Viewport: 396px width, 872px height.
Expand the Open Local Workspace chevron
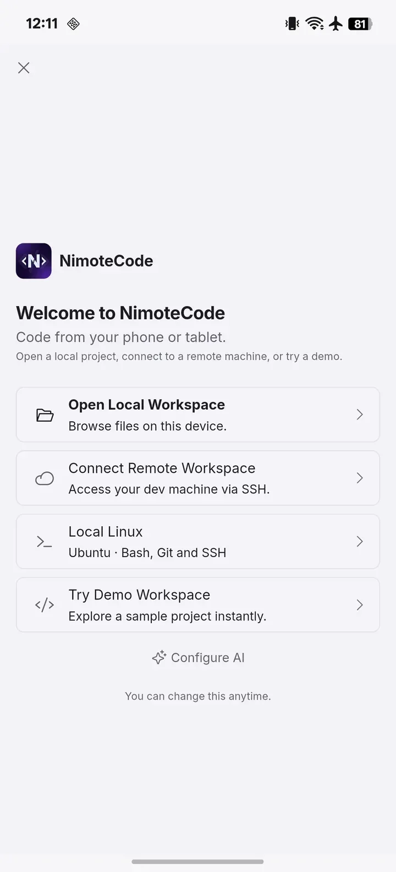[360, 415]
